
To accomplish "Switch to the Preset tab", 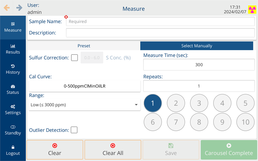I will tap(84, 46).
